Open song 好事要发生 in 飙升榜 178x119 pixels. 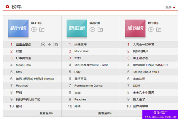(23, 58)
